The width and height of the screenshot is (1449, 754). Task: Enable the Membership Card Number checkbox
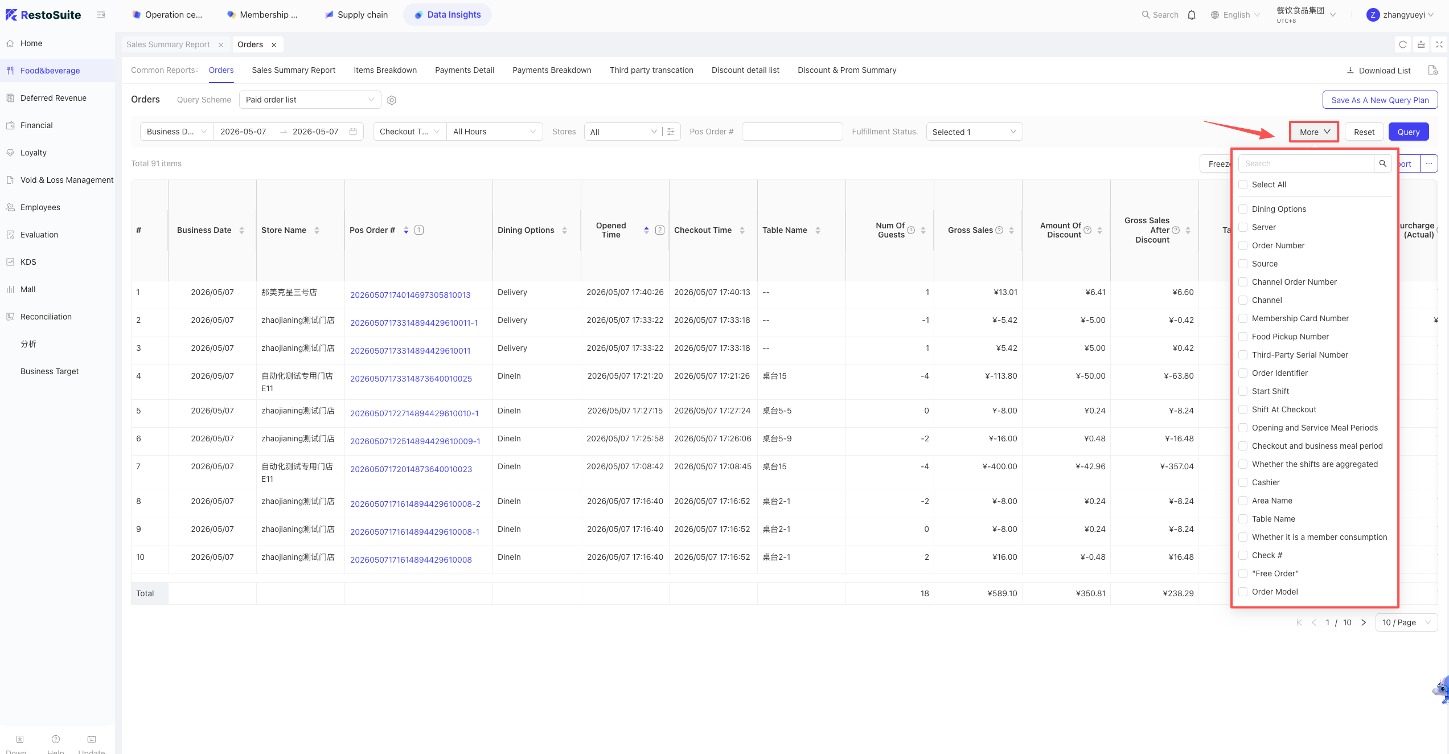coord(1243,318)
